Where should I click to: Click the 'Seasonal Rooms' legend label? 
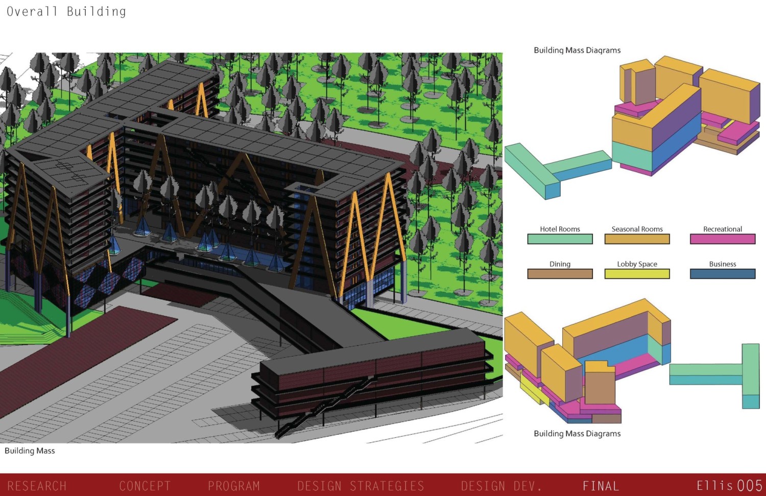[x=637, y=229]
